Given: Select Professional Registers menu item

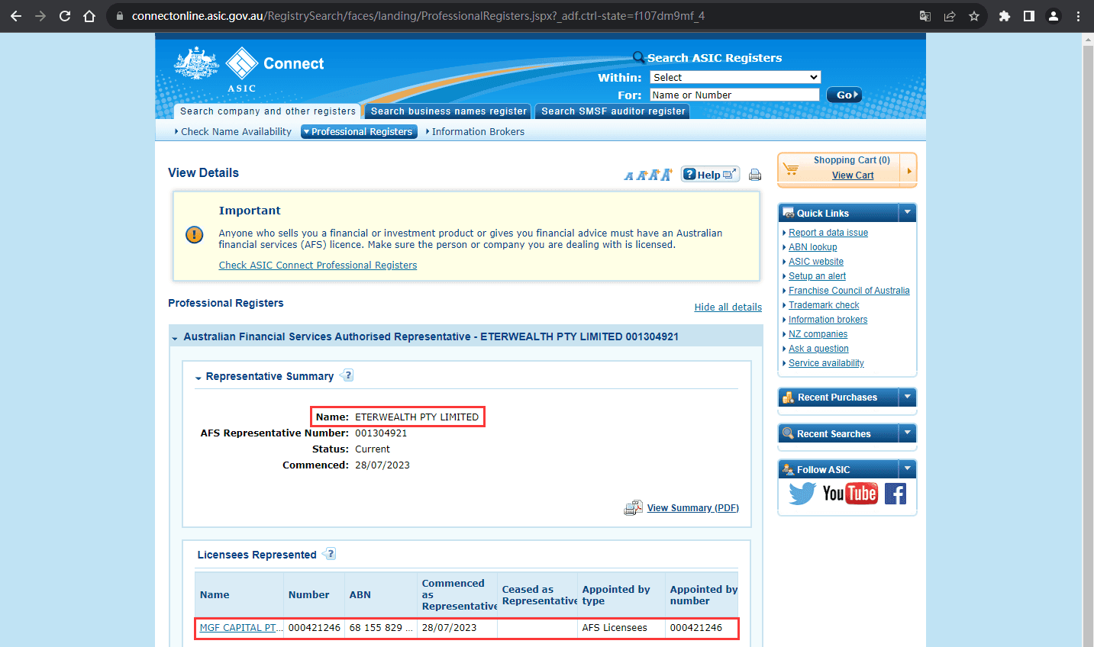Looking at the screenshot, I should point(360,132).
